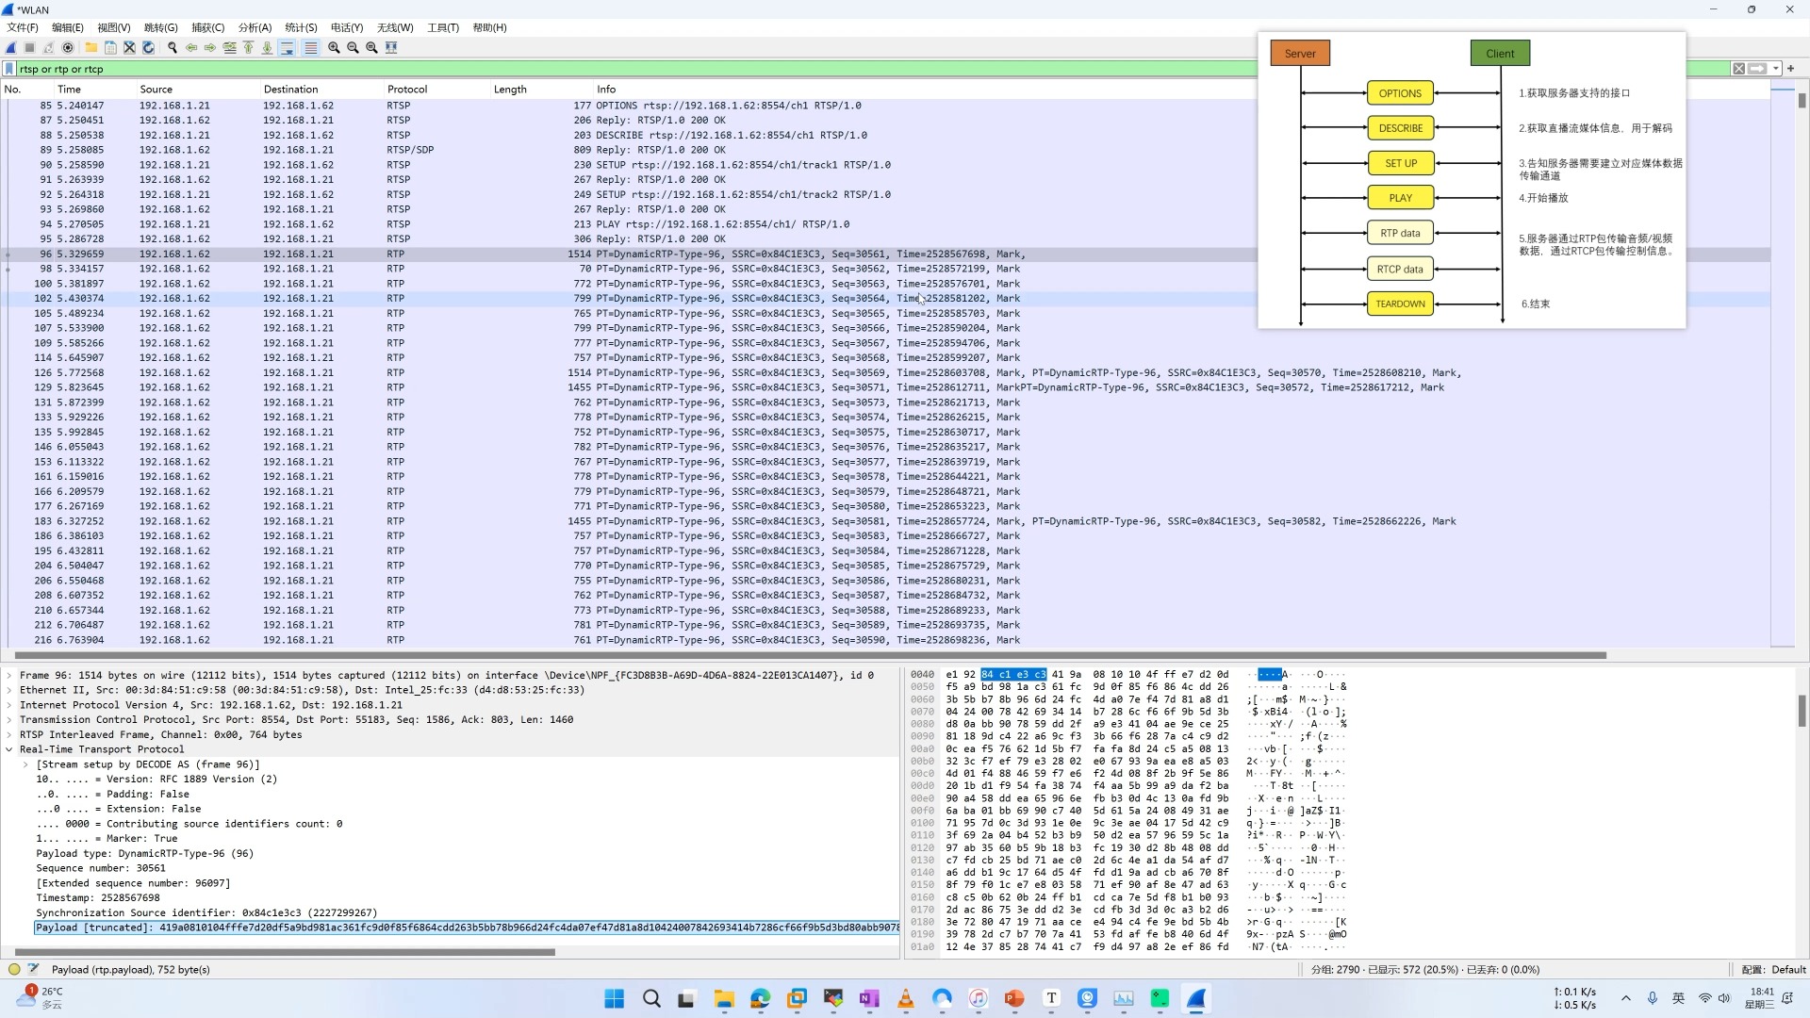Open the 电话(Y) menu
The image size is (1810, 1018).
coord(346,27)
